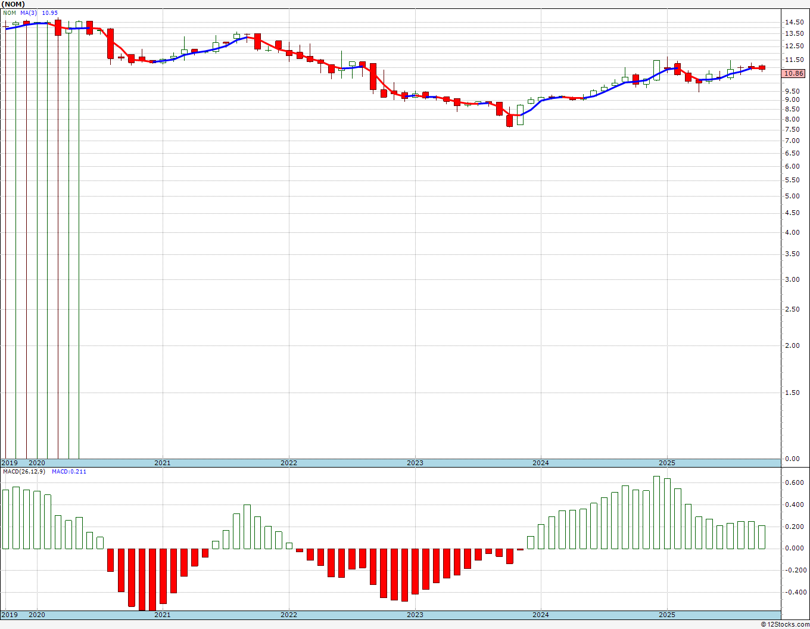This screenshot has height=629, width=810.
Task: Click the 5.50 price axis label
Action: 793,180
